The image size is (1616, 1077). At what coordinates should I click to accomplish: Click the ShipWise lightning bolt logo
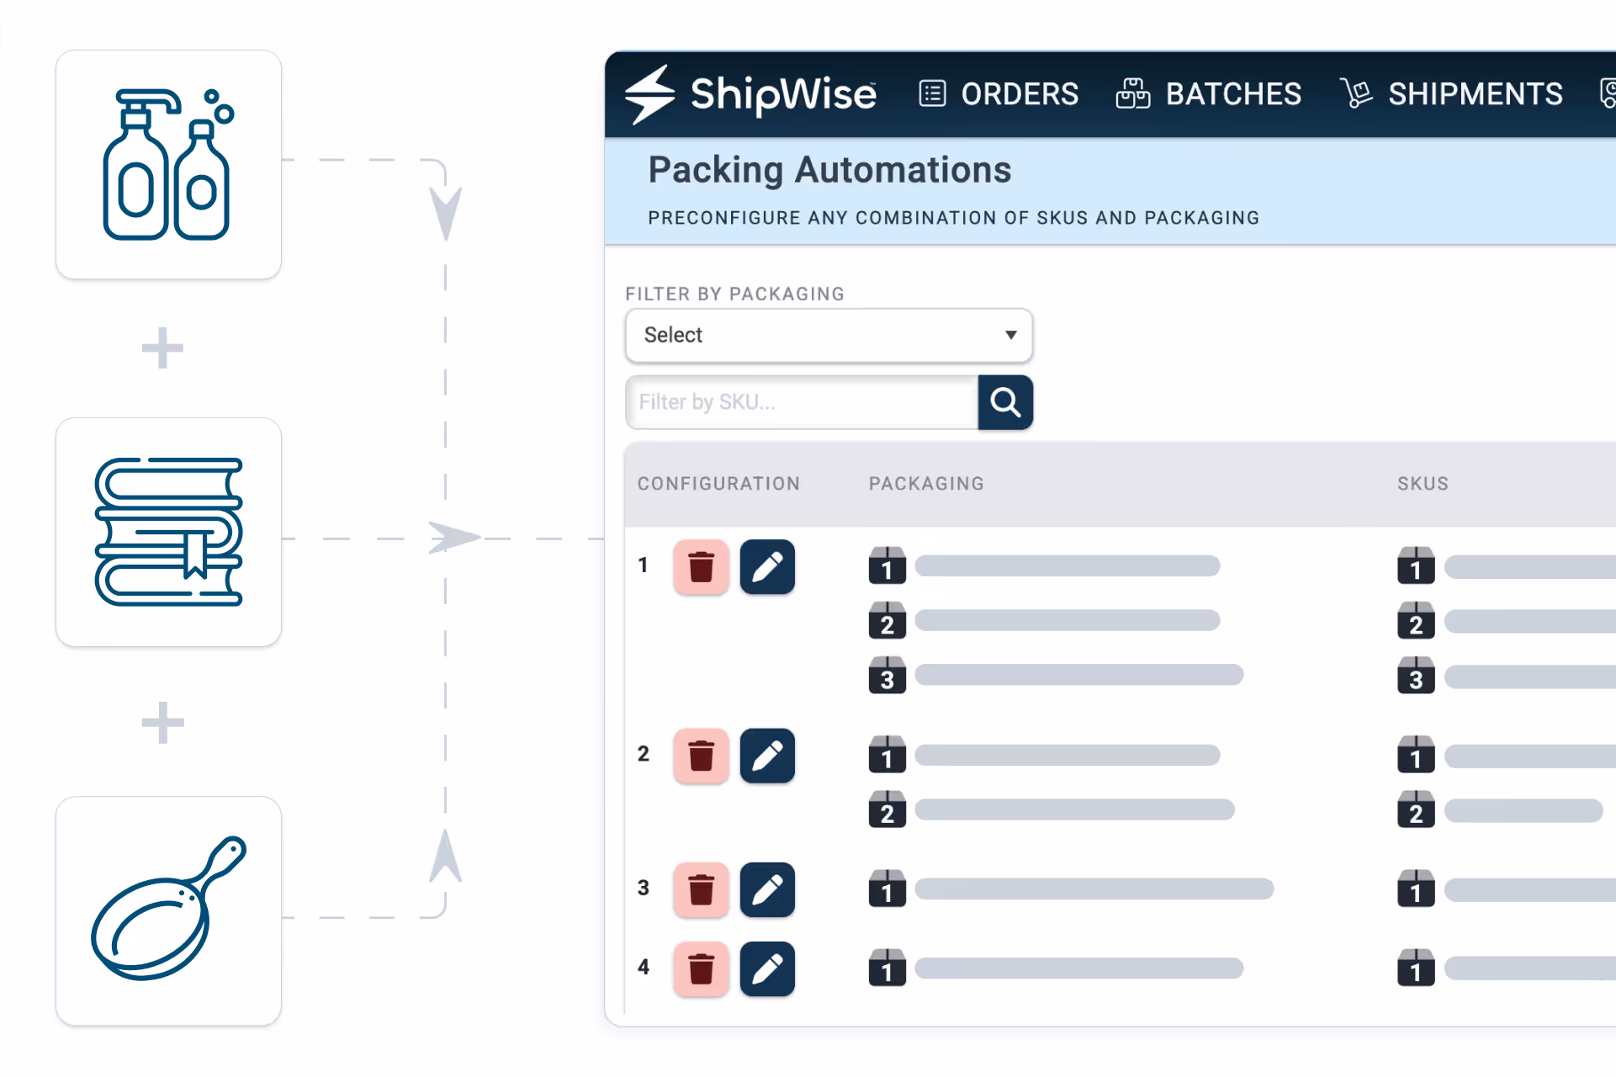649,94
